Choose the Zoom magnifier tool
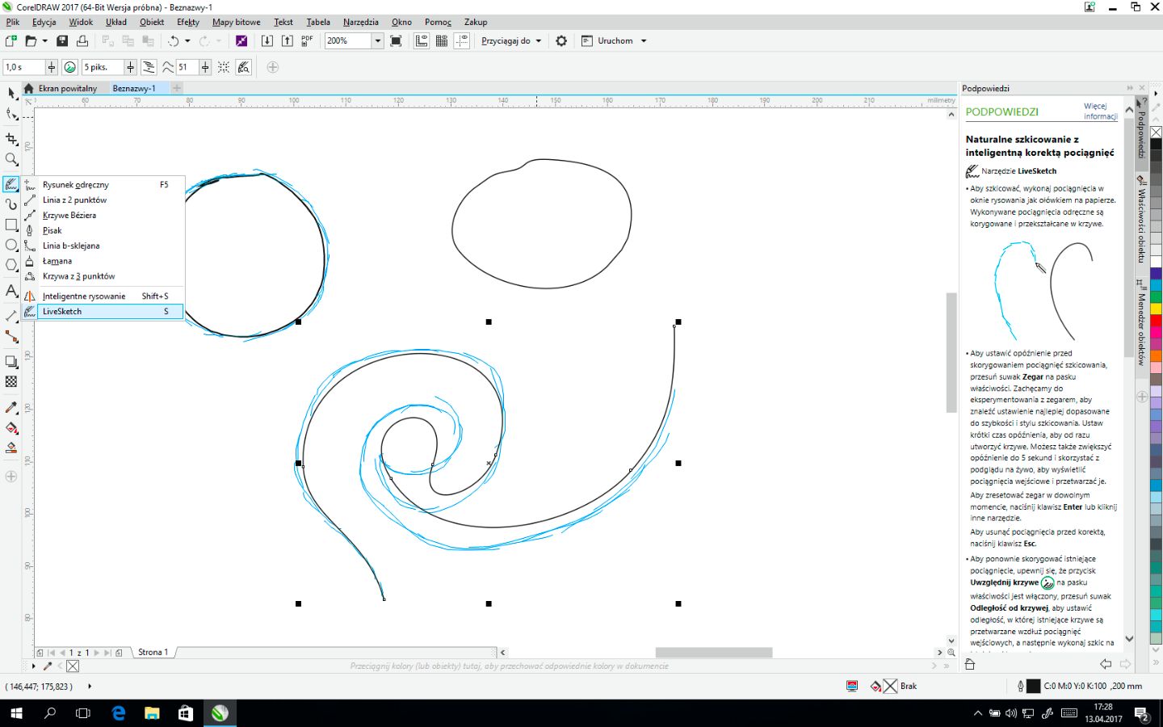The width and height of the screenshot is (1163, 727). pyautogui.click(x=11, y=160)
